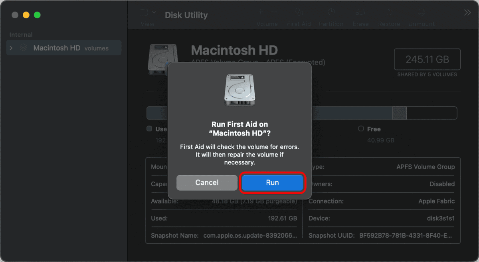
Task: Click the "Snapshot UUID:" label
Action: pos(331,235)
